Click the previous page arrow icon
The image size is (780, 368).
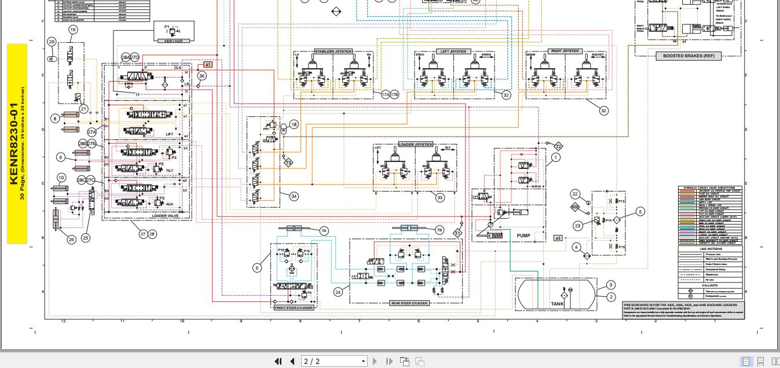click(292, 361)
